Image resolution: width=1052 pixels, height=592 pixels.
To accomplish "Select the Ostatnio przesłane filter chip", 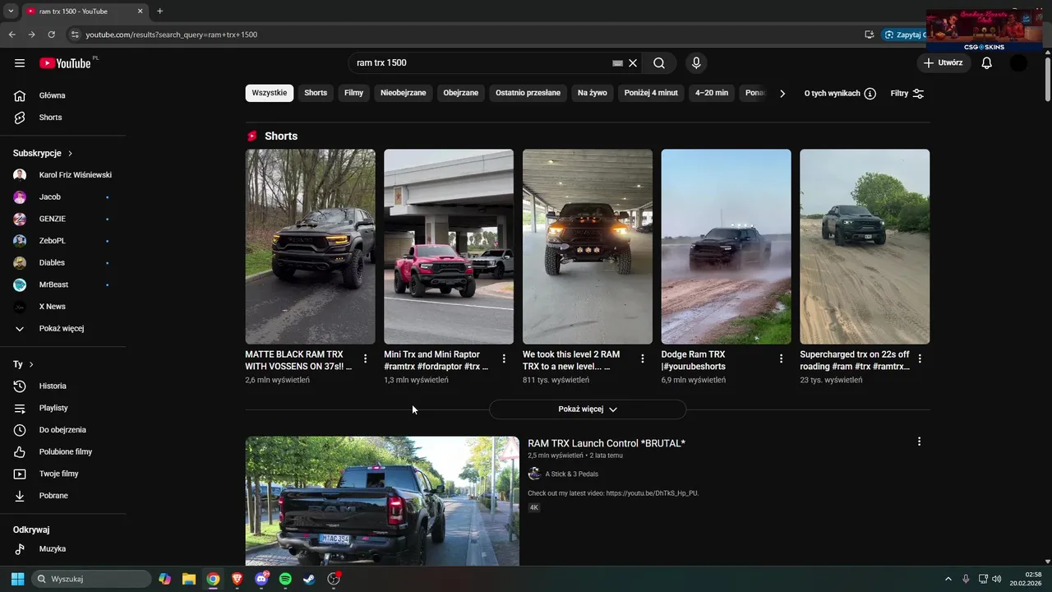I will (528, 93).
